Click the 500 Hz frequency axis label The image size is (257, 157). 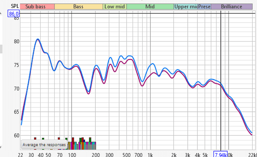click(x=127, y=155)
